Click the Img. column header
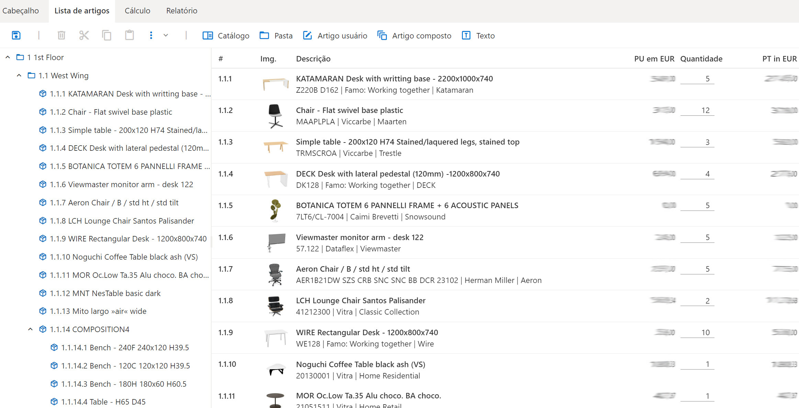 click(268, 59)
